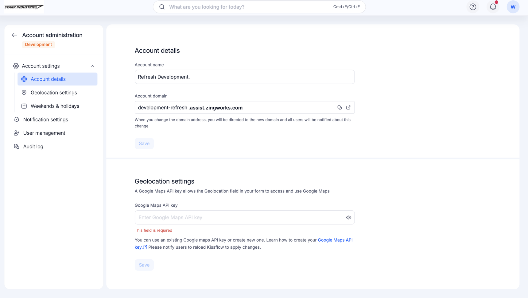The image size is (528, 298).
Task: Click the Stark Industries logo
Action: point(24,7)
